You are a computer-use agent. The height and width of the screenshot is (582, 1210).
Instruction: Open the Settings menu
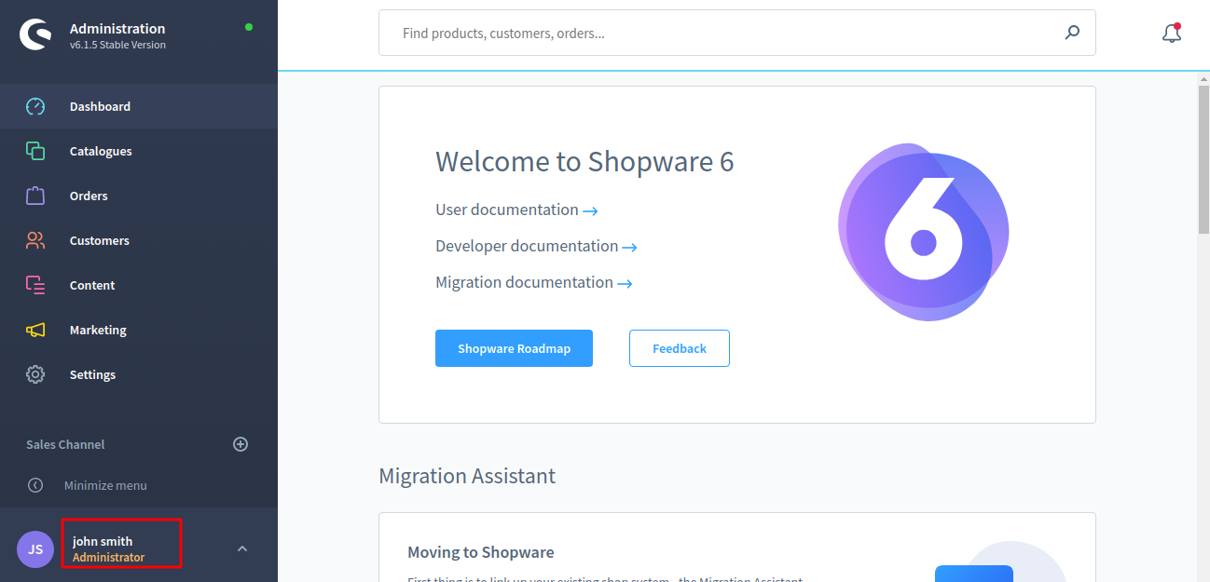(x=139, y=374)
